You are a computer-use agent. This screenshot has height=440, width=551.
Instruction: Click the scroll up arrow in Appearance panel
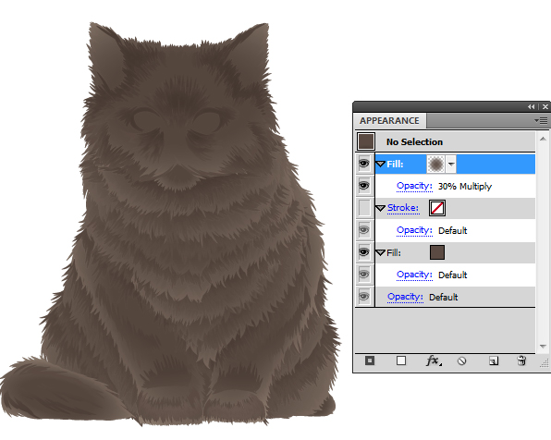[543, 139]
